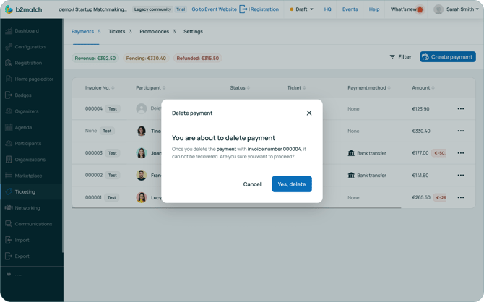
Task: Confirm with the Yes, delete button
Action: point(291,184)
